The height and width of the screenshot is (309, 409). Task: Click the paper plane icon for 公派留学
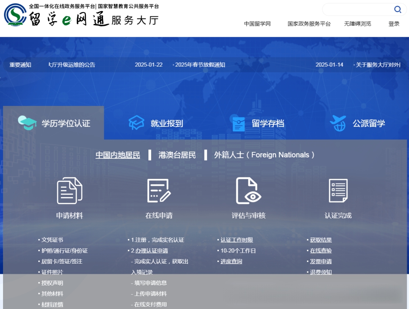point(337,121)
